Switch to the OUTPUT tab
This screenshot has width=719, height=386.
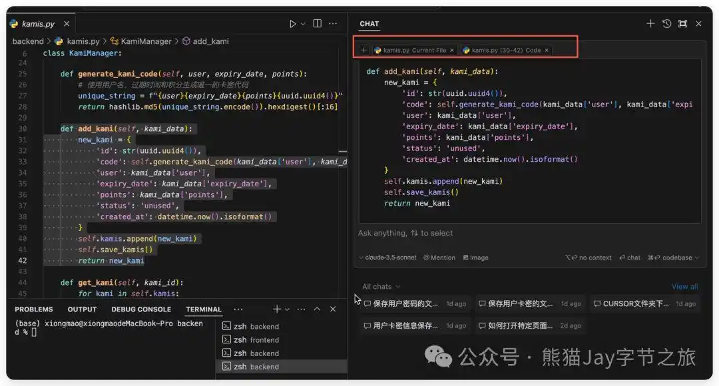[x=82, y=309]
